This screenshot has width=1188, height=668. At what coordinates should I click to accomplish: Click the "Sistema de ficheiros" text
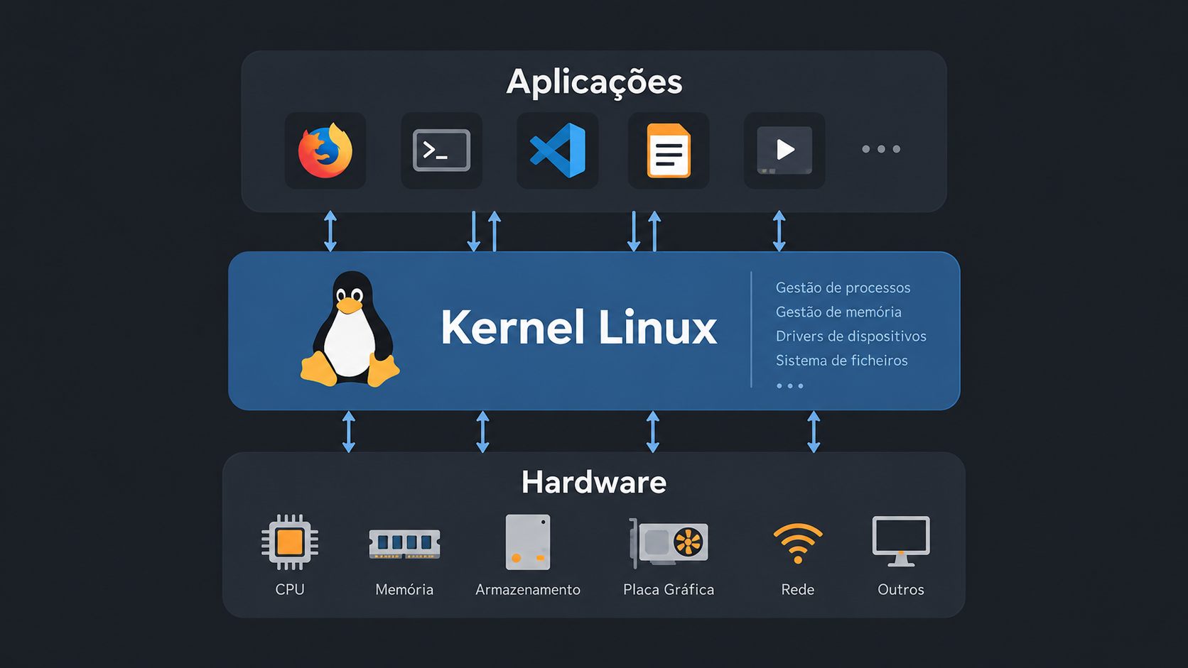tap(841, 360)
